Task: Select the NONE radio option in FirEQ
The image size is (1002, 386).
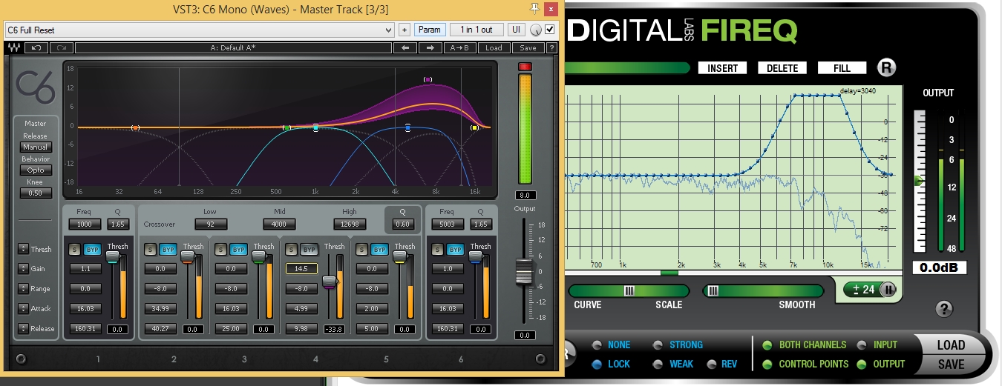Action: (x=597, y=345)
